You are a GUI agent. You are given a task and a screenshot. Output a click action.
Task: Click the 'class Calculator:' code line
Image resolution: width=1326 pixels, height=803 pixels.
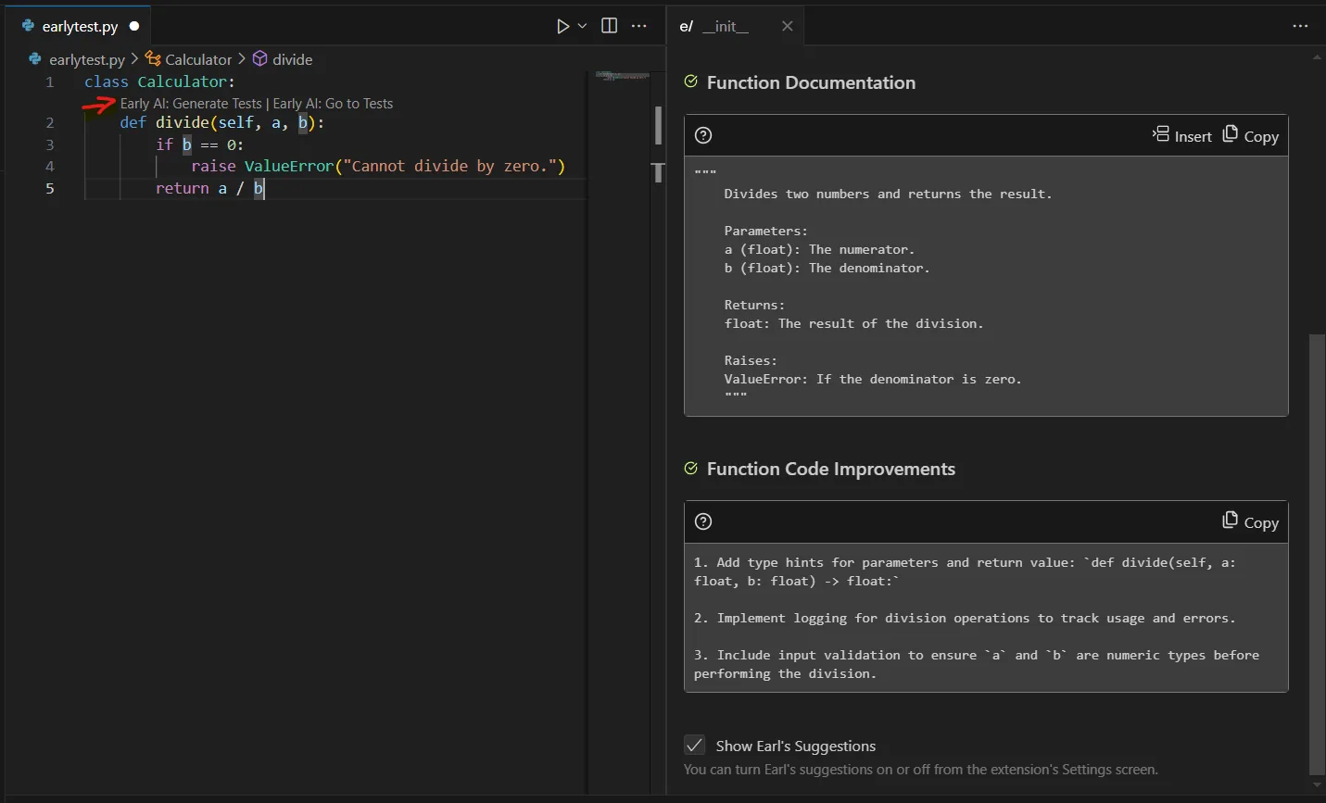(x=159, y=82)
